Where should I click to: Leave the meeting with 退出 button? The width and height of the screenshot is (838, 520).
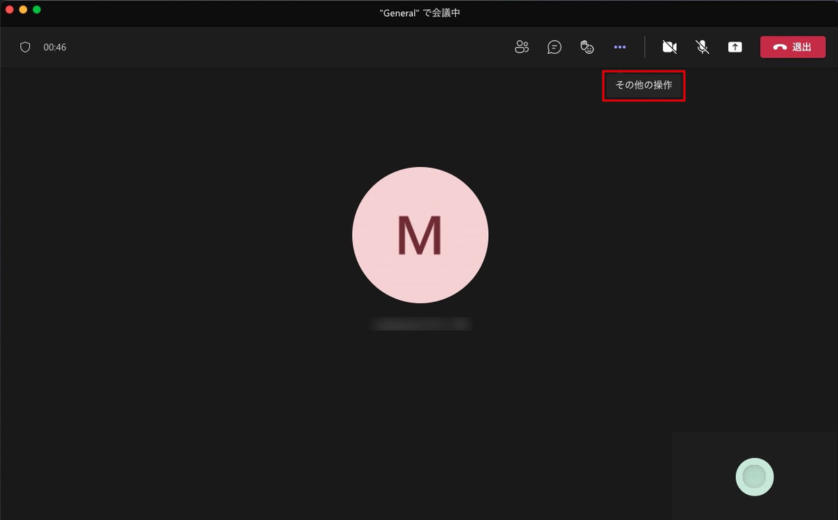[x=793, y=47]
